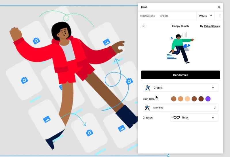Switch to the Artists tab

(x=164, y=16)
